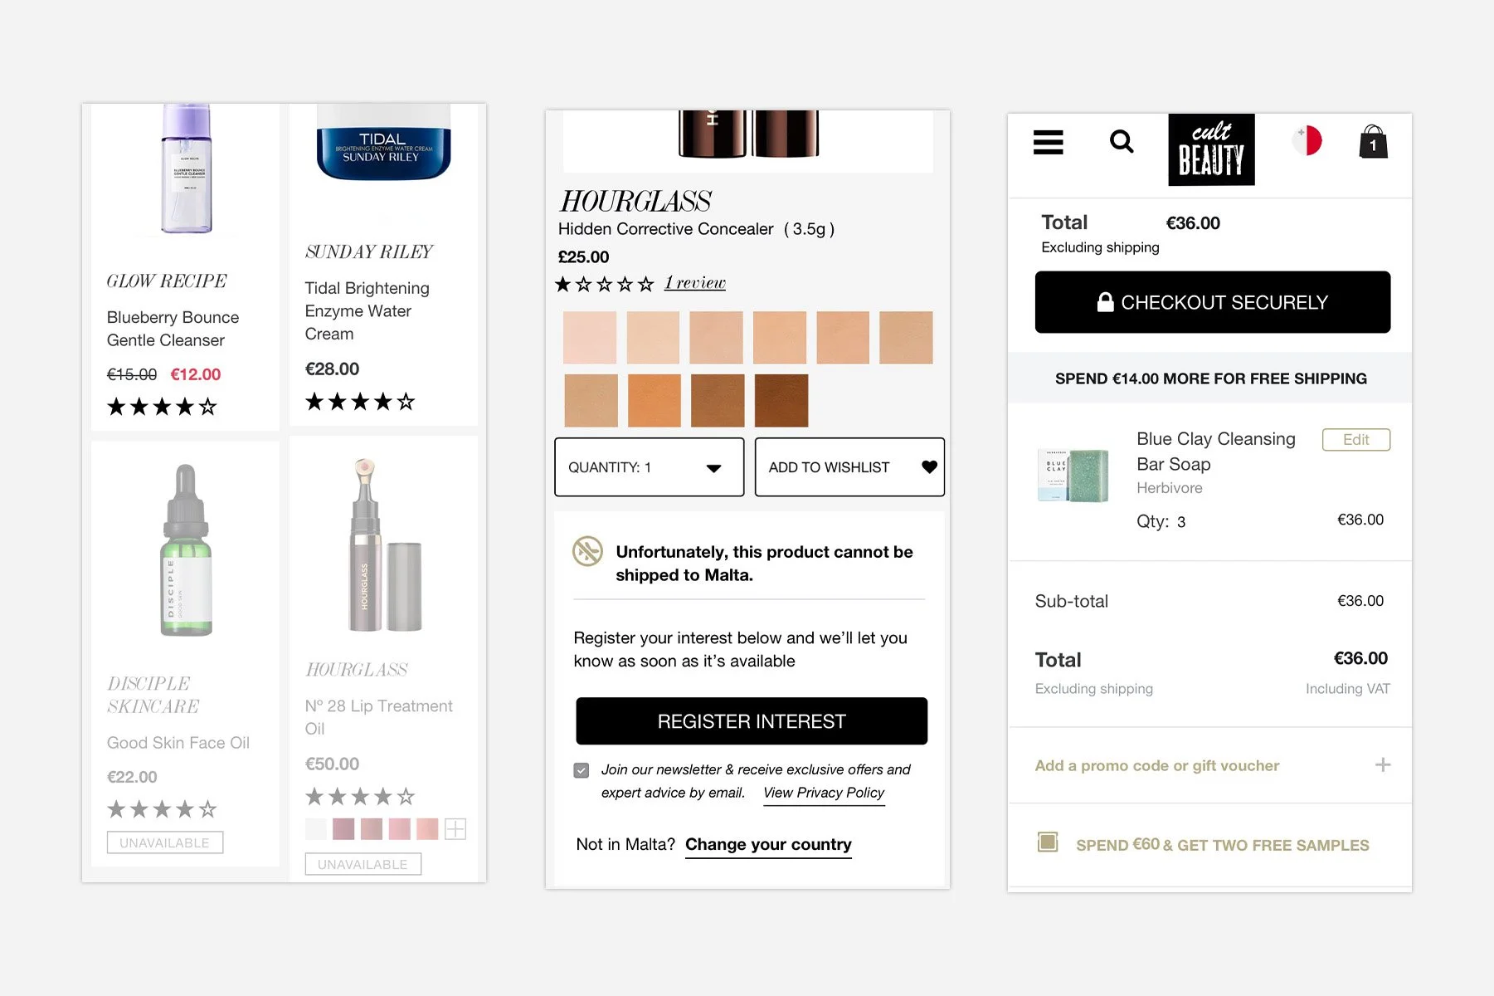
Task: Open the shopping bag icon
Action: pos(1373,142)
